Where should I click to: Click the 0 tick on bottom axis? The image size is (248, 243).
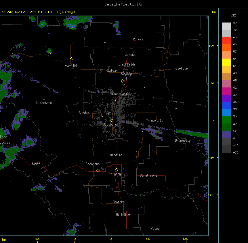click(x=111, y=239)
